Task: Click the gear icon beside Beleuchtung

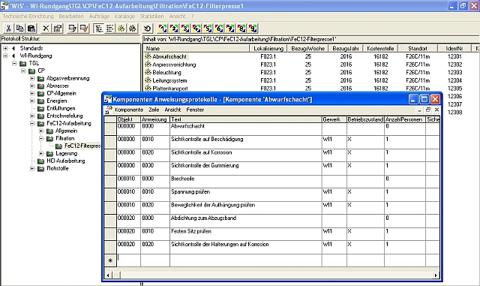Action: tap(148, 72)
